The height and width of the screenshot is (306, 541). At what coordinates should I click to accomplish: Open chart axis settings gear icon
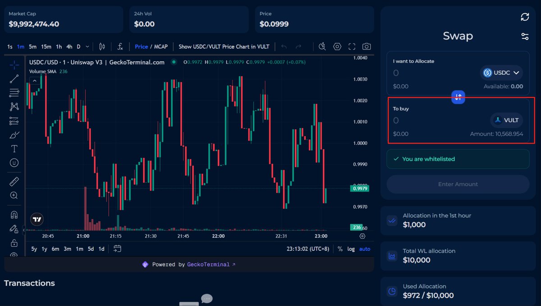click(x=362, y=236)
